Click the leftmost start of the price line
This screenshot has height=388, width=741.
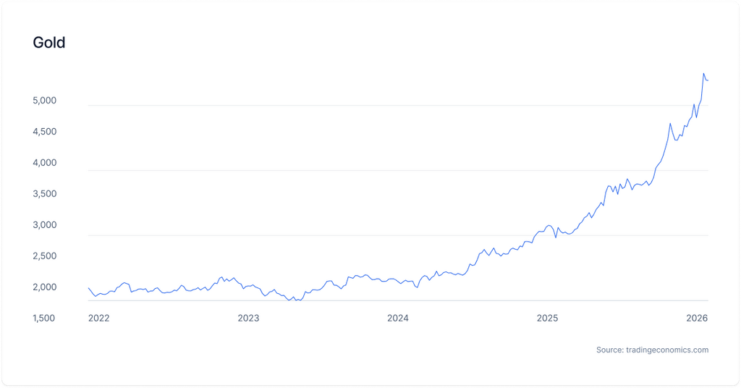88,288
